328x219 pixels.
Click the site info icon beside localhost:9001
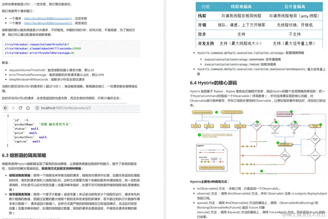click(37, 108)
